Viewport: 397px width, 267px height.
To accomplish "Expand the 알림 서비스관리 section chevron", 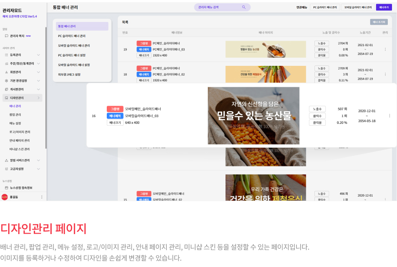I will click(38, 160).
